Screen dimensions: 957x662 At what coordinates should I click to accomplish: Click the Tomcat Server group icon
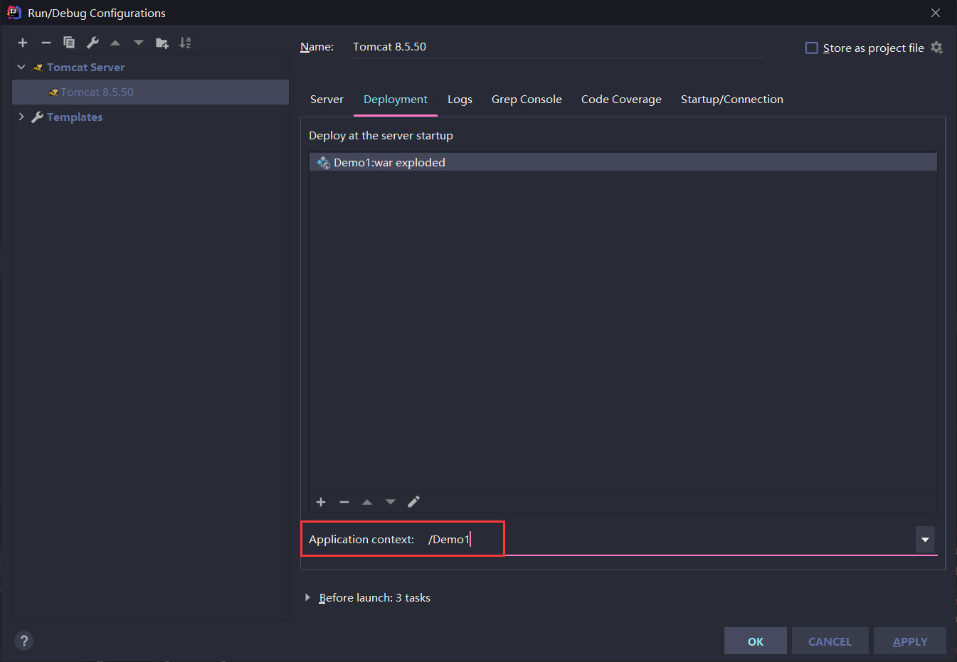(x=38, y=68)
